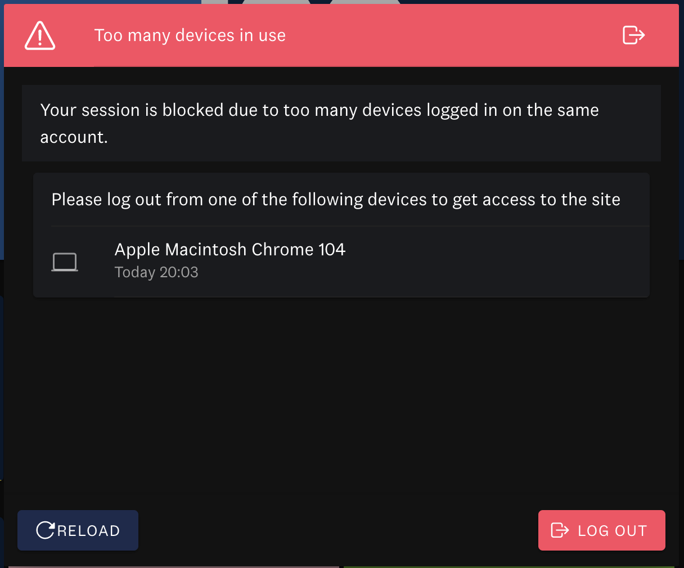This screenshot has height=568, width=684.
Task: Click the gray shape above the red header
Action: [x=276, y=2]
